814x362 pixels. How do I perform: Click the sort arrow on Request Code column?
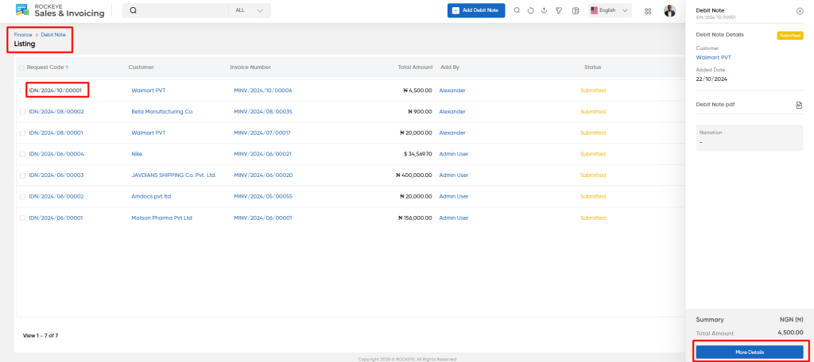[x=67, y=67]
